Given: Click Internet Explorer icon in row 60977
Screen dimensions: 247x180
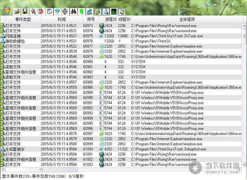Looking at the screenshot, I should point(102,46).
